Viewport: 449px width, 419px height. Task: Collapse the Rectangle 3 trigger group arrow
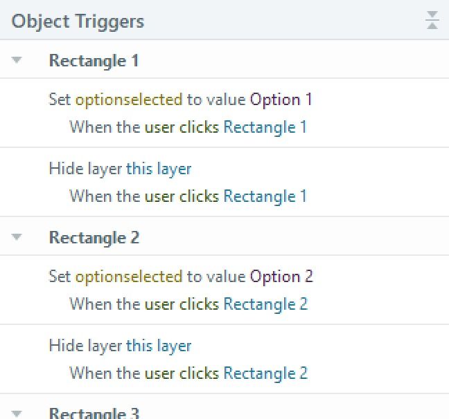click(x=17, y=413)
